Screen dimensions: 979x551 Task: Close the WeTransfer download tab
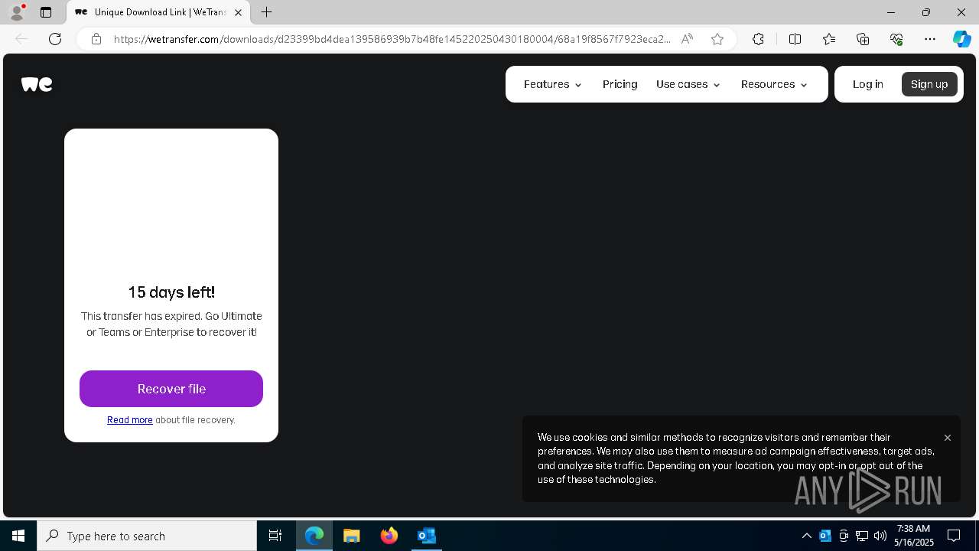coord(238,12)
